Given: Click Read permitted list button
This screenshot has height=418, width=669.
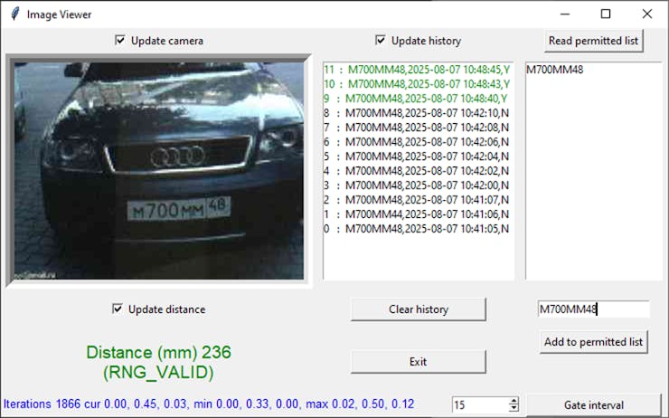Looking at the screenshot, I should click(593, 41).
